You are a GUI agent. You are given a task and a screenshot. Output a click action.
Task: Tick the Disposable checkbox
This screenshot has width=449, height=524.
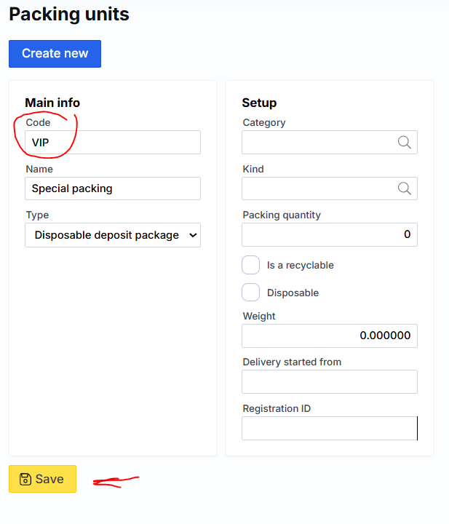(x=251, y=293)
